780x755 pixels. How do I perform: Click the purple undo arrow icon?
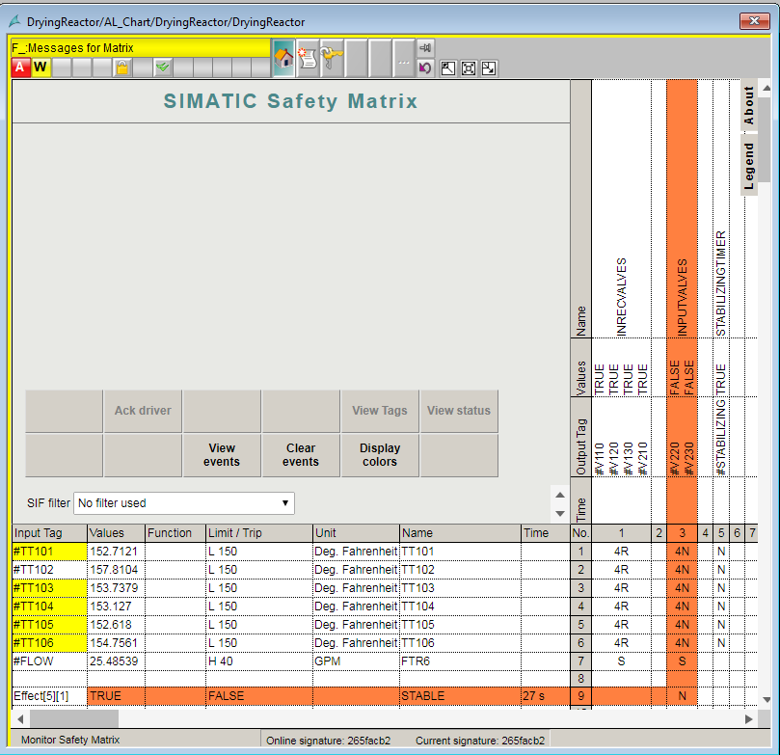pos(425,67)
